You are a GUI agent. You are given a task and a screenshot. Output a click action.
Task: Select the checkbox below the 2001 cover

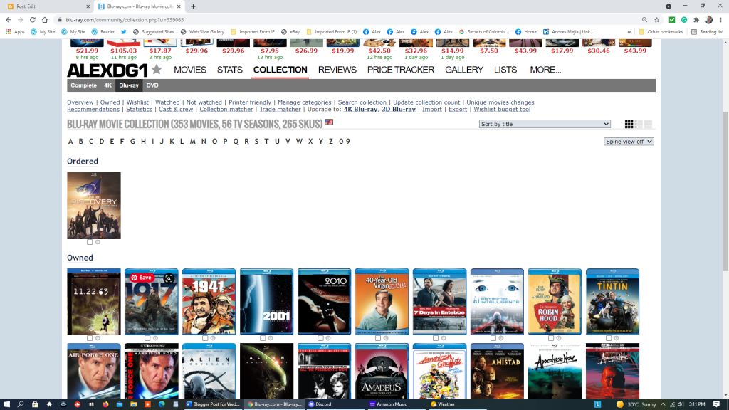pos(263,338)
